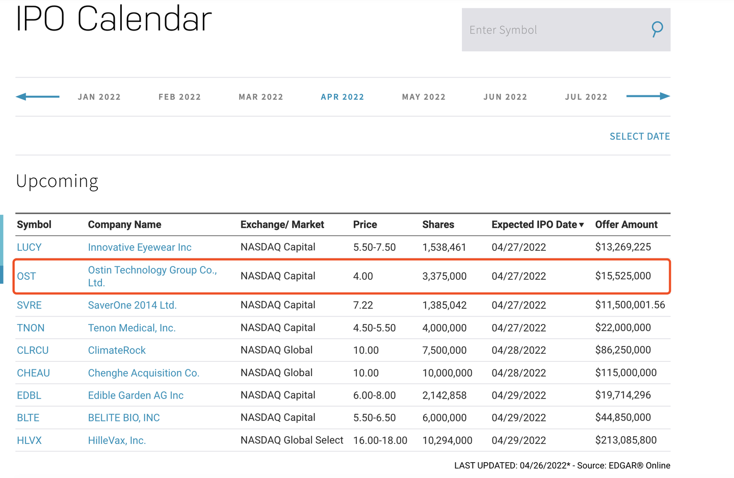Click the SVRE ticker symbol
The width and height of the screenshot is (734, 478).
pos(29,305)
